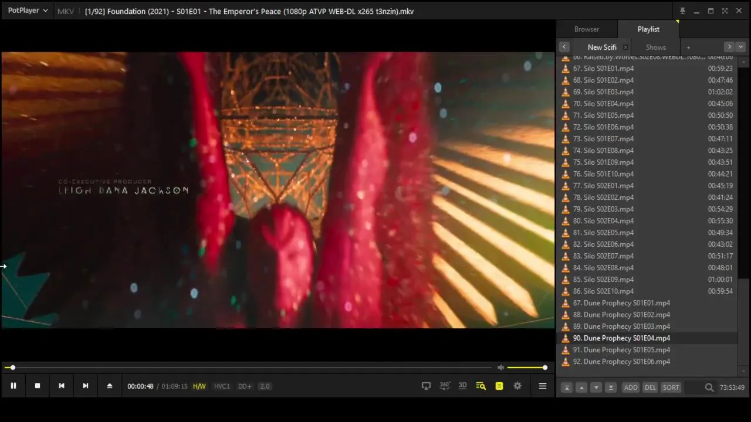Screen dimensions: 751x422
Task: Open the SORT options
Action: point(671,387)
